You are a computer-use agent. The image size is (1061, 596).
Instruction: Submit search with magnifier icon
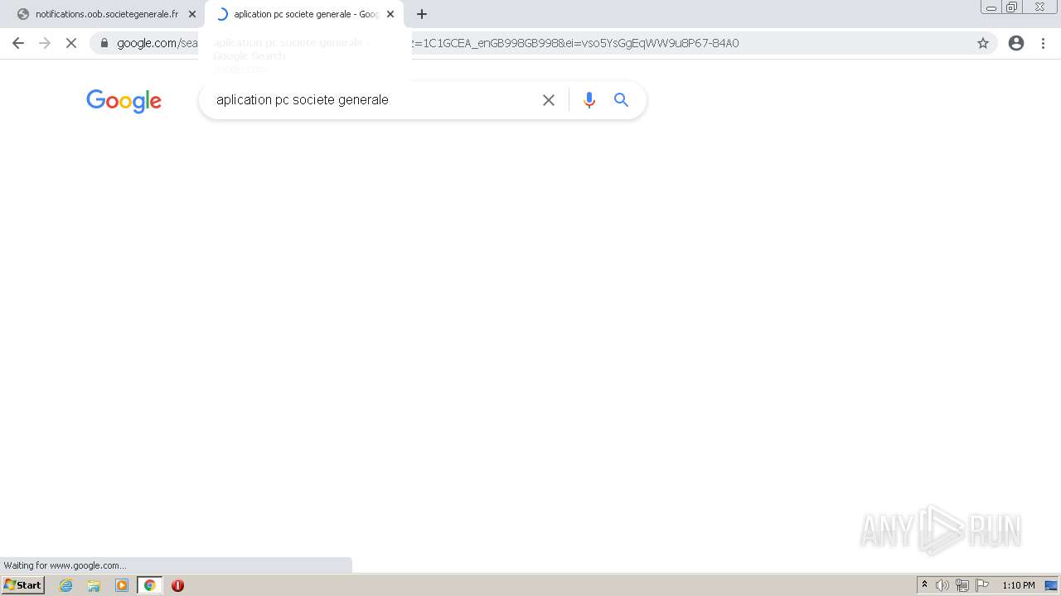622,100
